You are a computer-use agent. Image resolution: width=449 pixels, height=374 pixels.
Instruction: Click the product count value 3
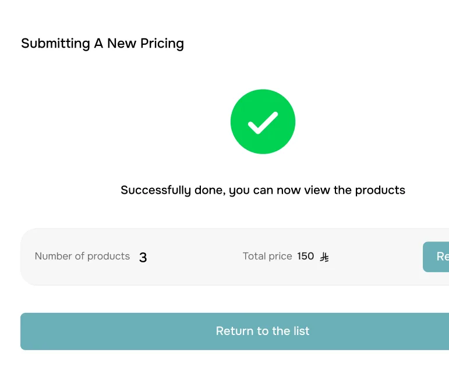(143, 257)
